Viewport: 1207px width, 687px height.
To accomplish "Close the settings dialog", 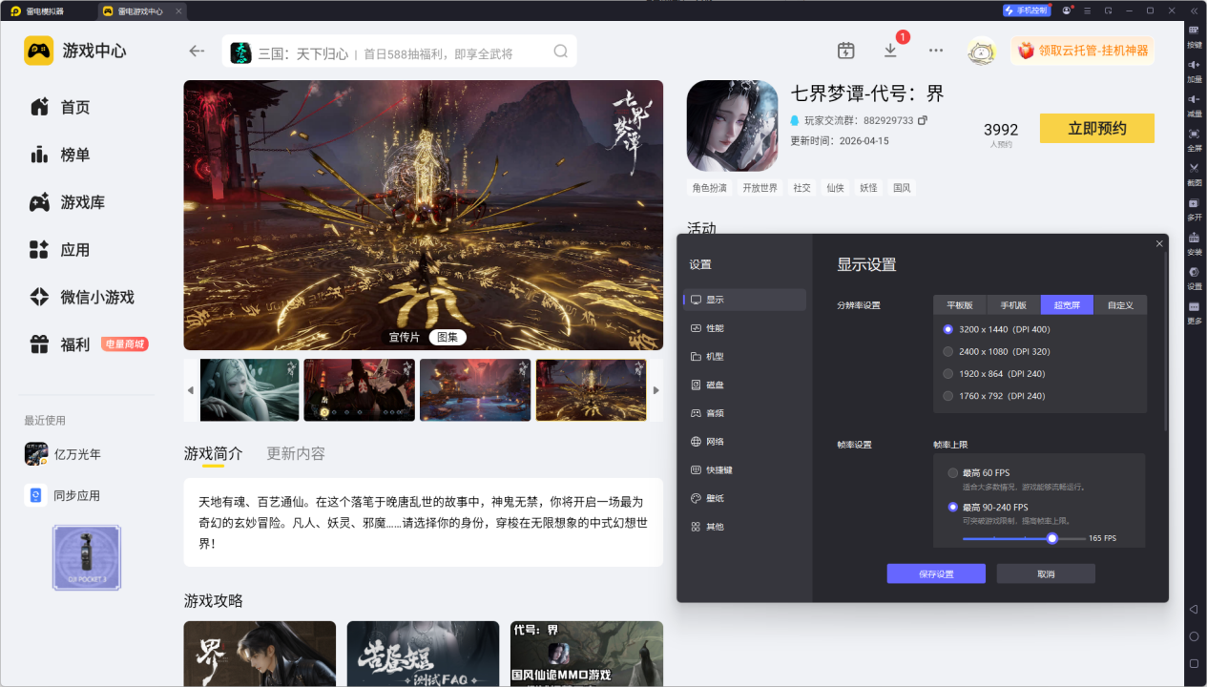I will [1159, 244].
